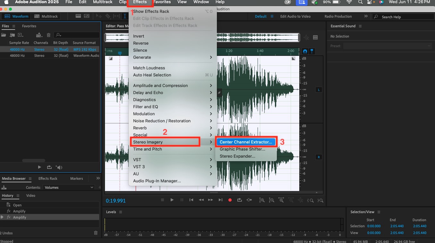The width and height of the screenshot is (435, 243).
Task: Click Media Browser download shortcut icon
Action: coord(4,187)
